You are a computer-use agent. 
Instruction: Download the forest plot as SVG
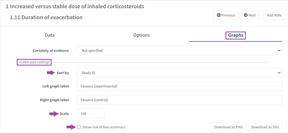click(265, 127)
